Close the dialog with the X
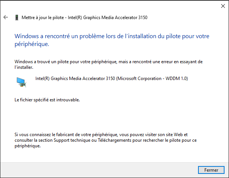The image size is (229, 178). (223, 6)
